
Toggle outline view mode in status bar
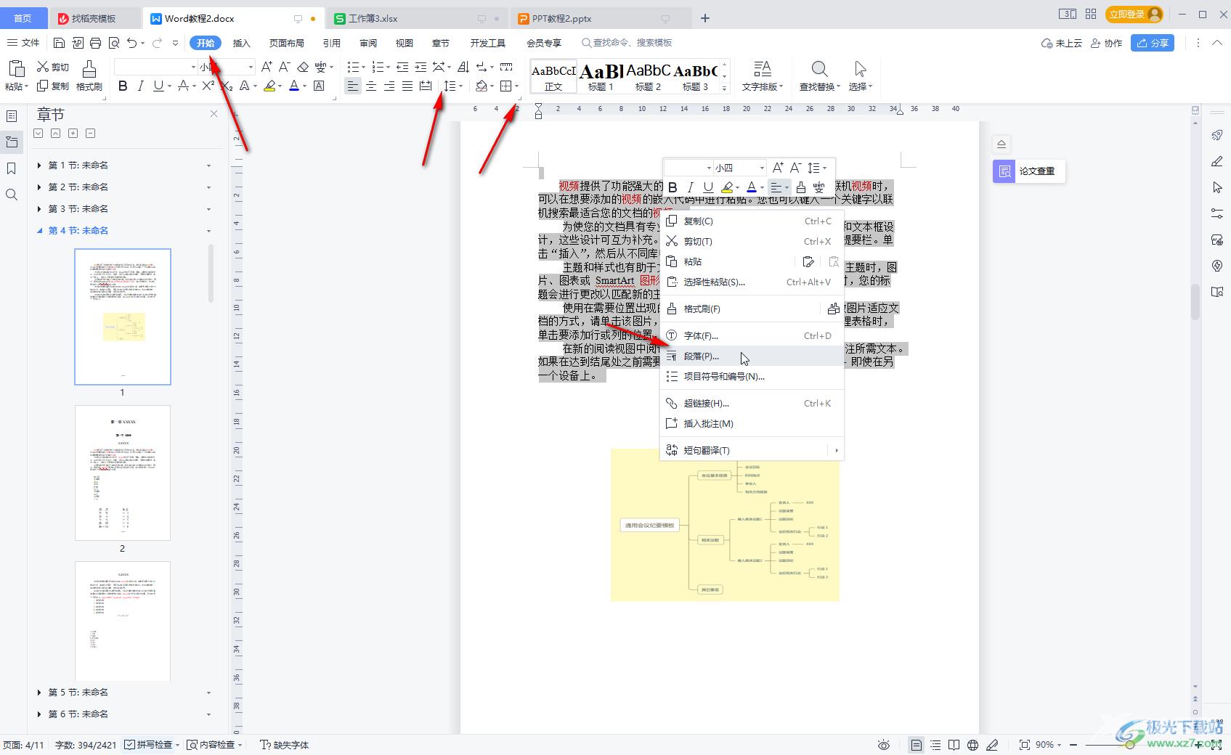pos(935,745)
